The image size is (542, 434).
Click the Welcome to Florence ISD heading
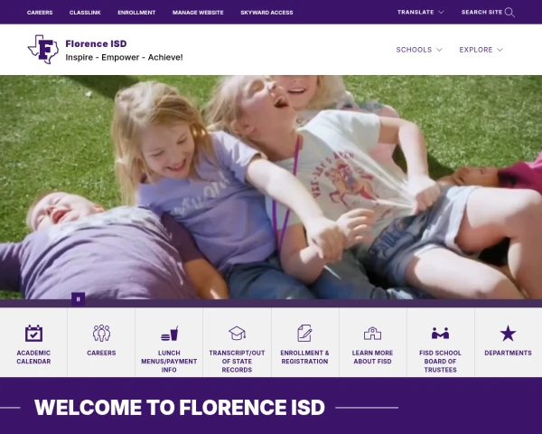click(x=180, y=408)
